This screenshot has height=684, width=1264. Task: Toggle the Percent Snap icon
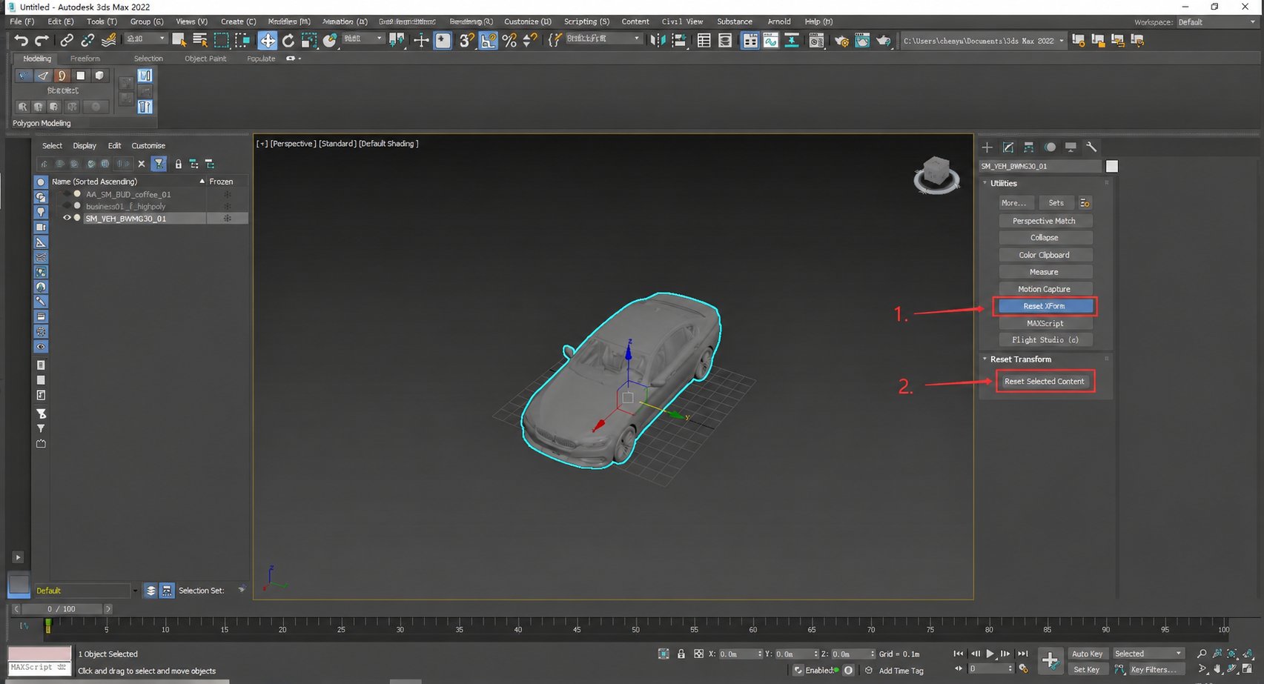[x=509, y=40]
